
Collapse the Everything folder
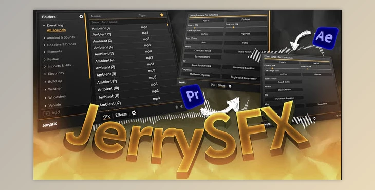coord(44,25)
